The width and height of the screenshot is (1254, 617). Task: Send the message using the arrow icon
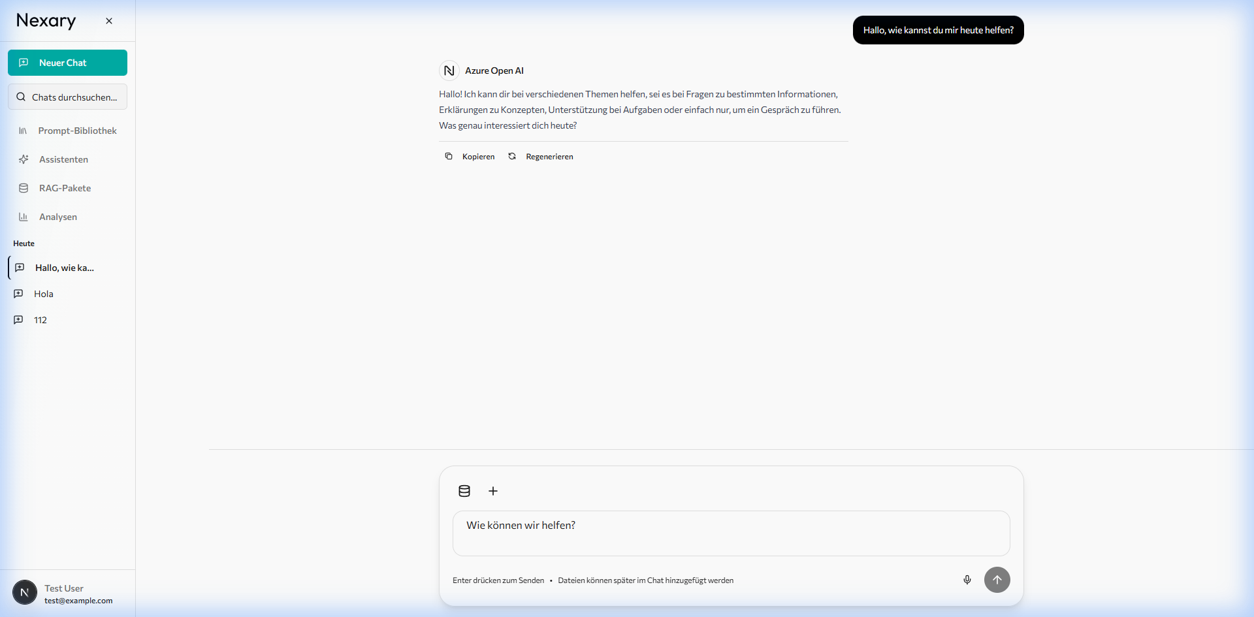pyautogui.click(x=997, y=580)
